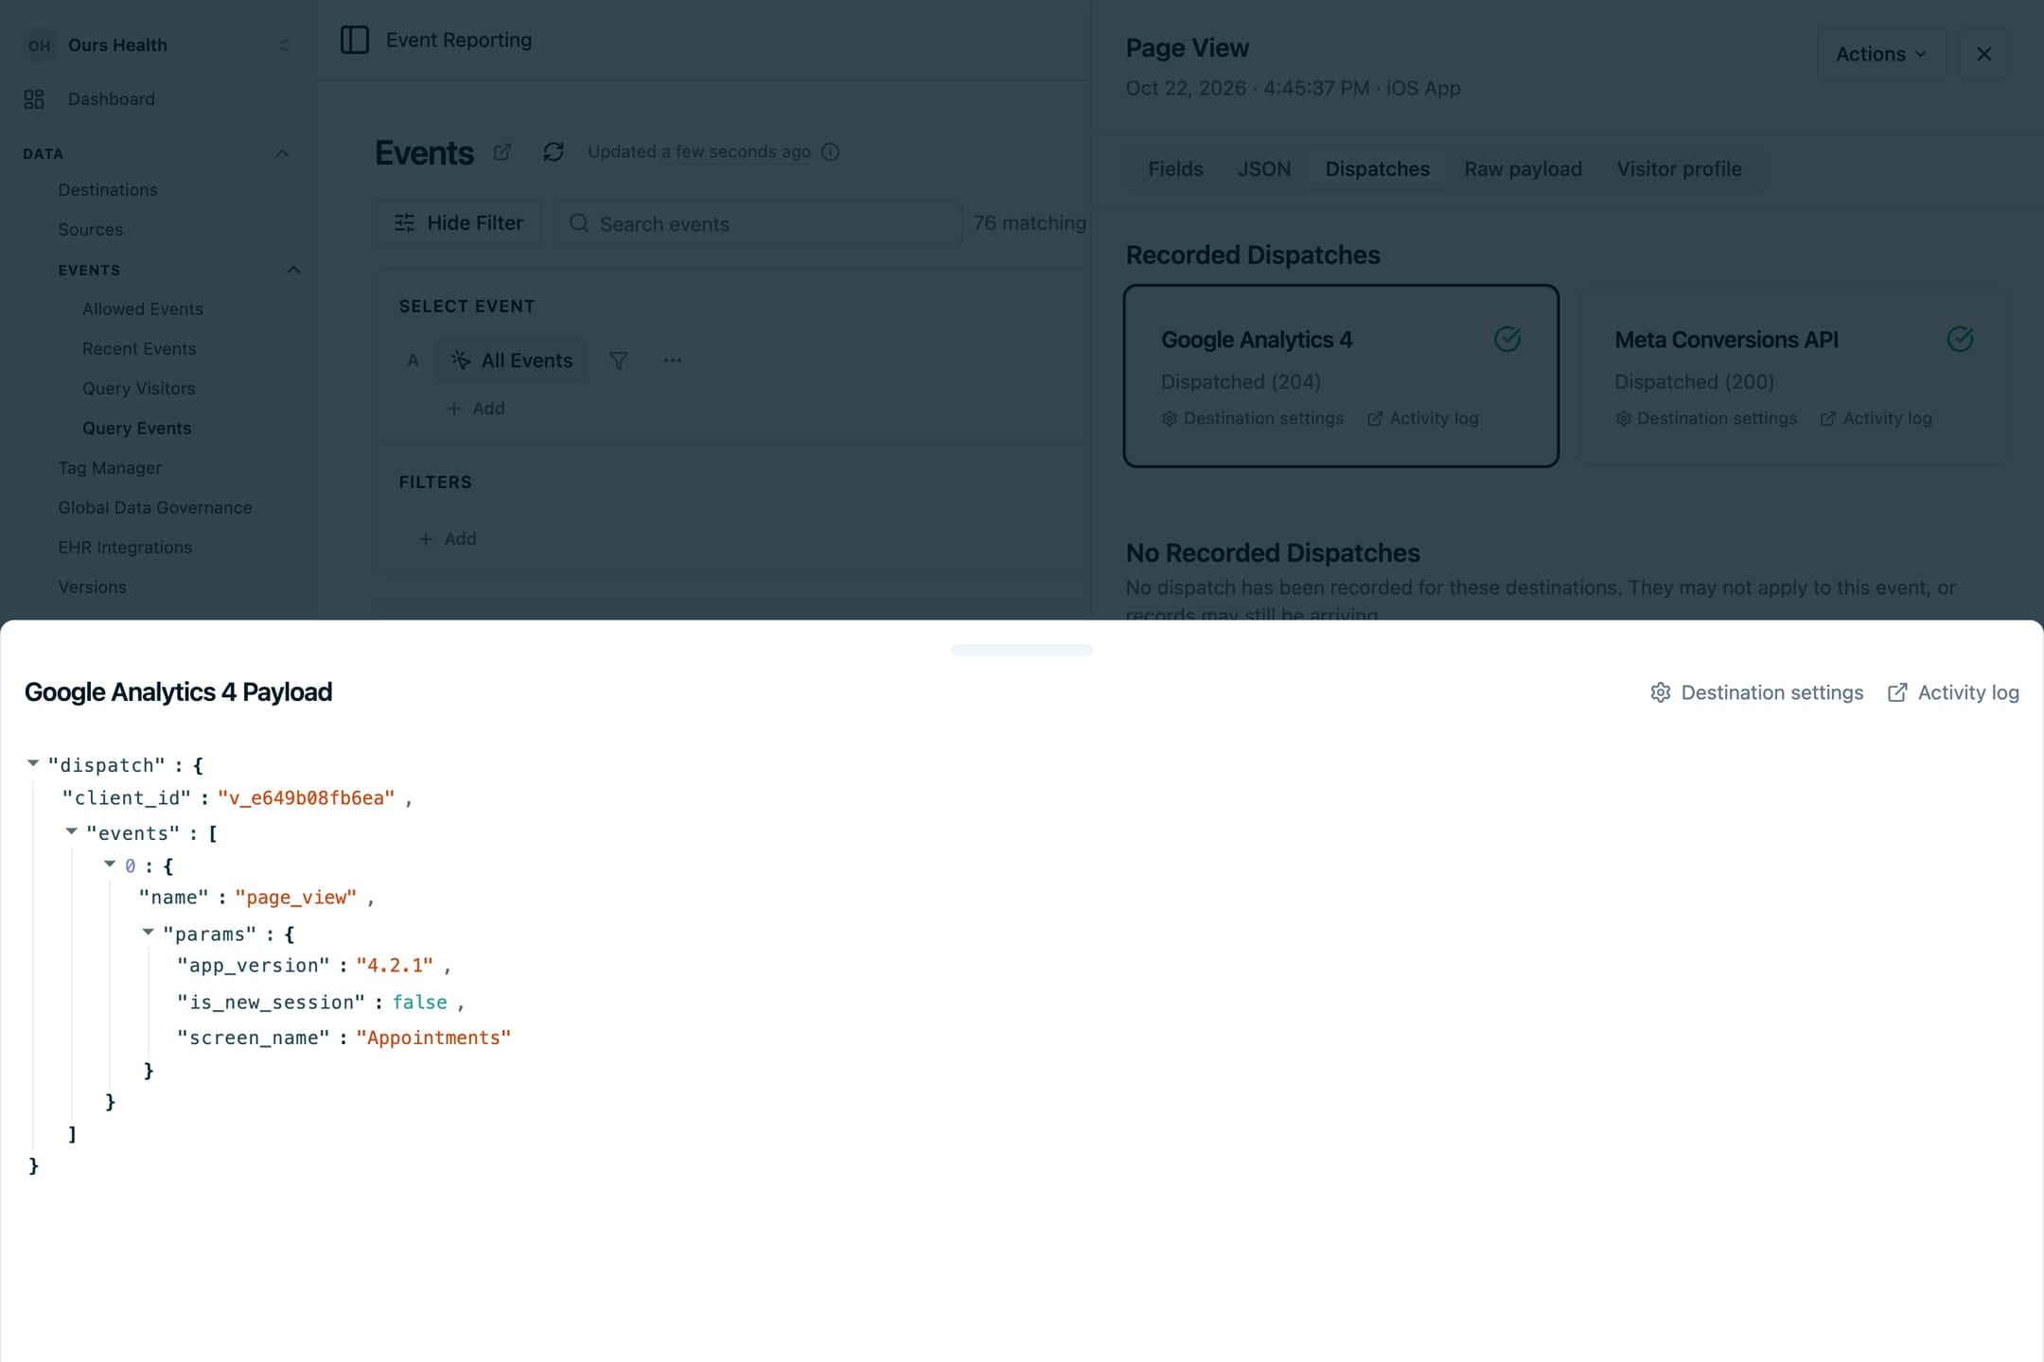2044x1362 pixels.
Task: Select the All Events chip
Action: (511, 360)
